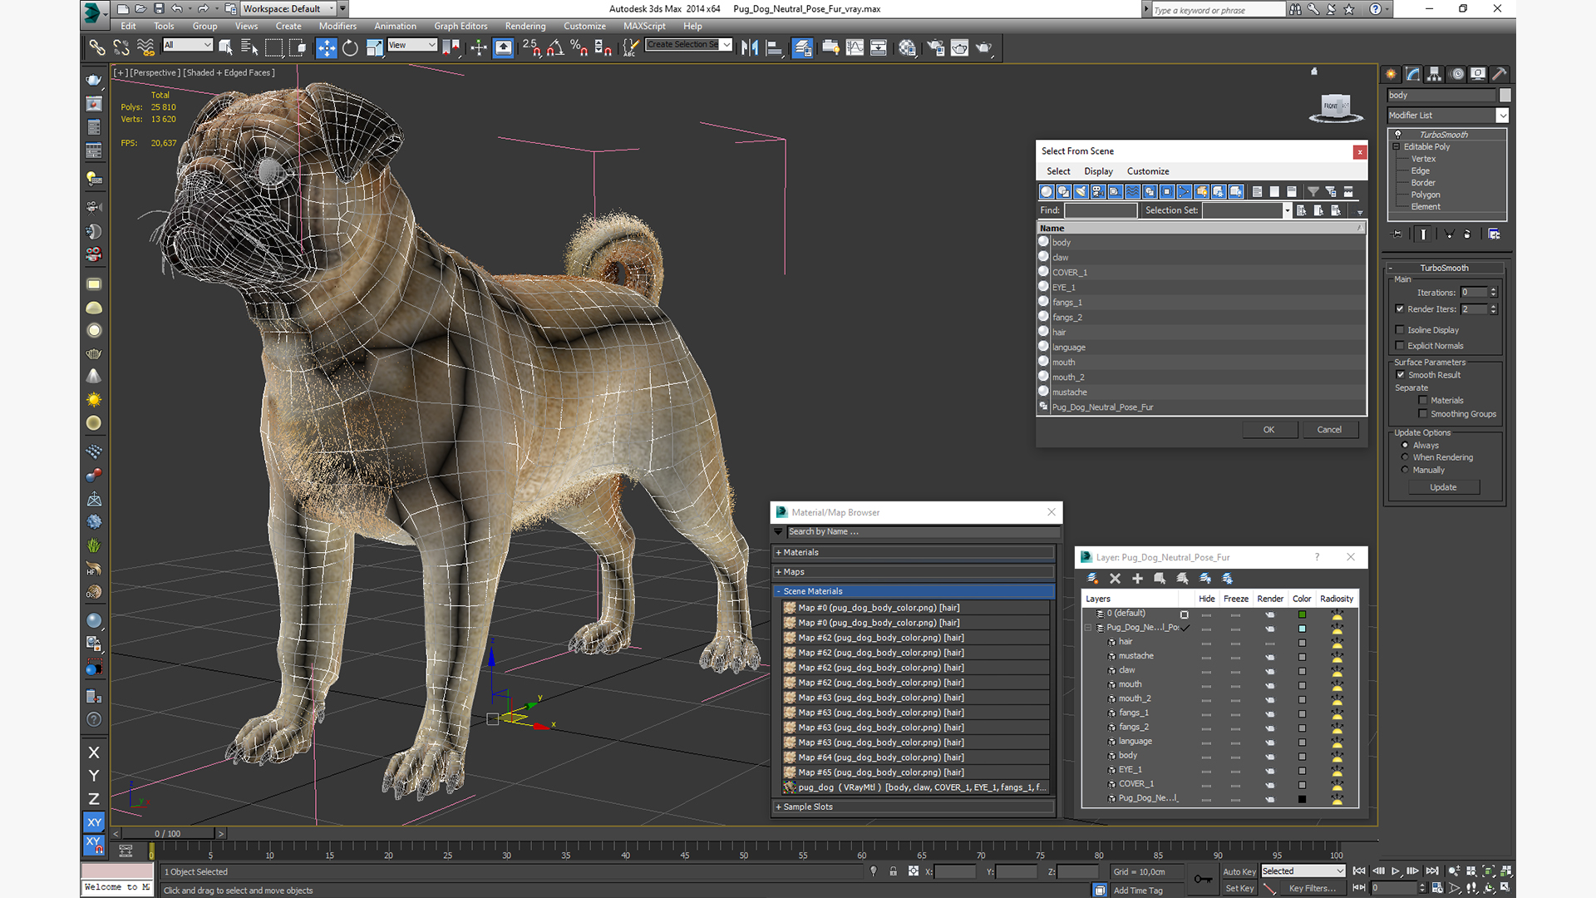Click Cancel in Select From Scene dialog

[1329, 430]
